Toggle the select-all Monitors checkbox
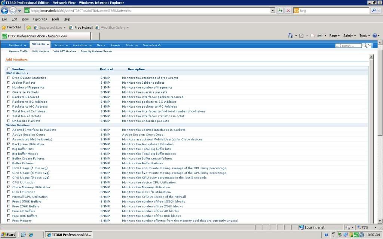The height and width of the screenshot is (239, 383). click(x=9, y=69)
